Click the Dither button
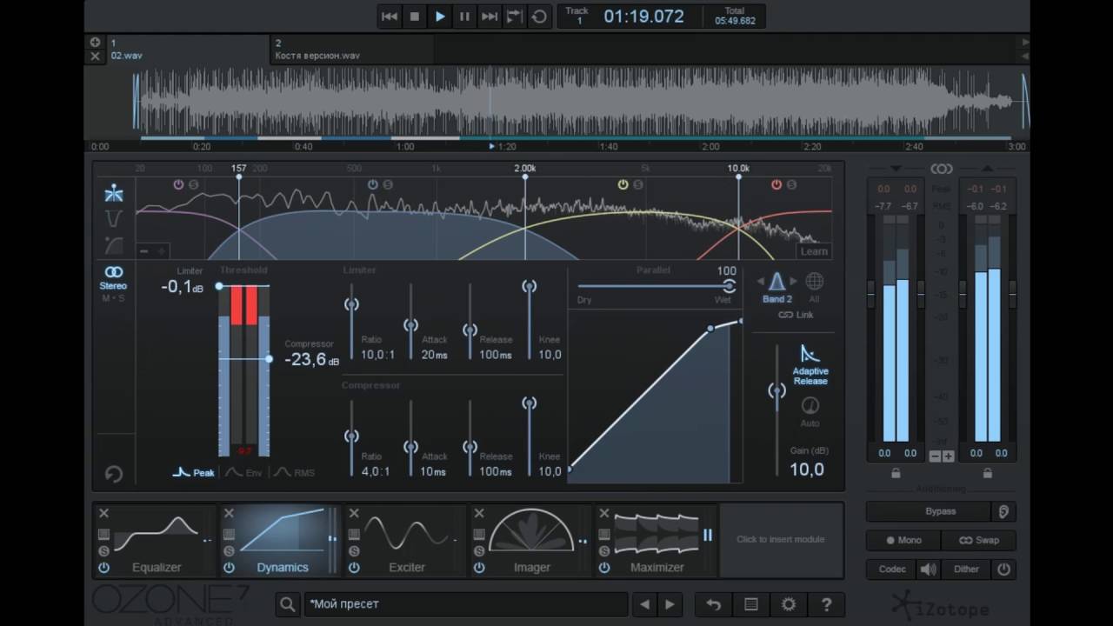 966,569
